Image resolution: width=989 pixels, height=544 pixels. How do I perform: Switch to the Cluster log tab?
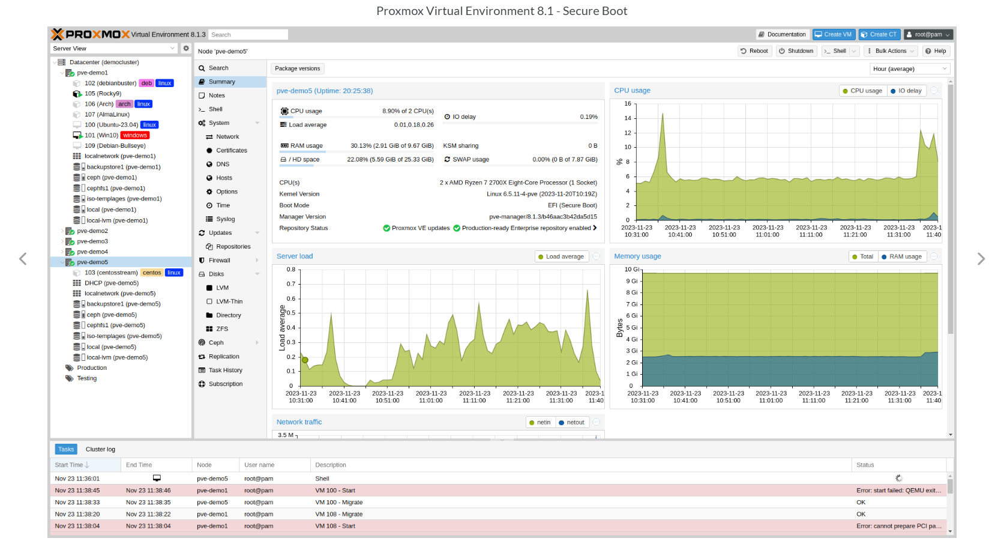click(100, 450)
